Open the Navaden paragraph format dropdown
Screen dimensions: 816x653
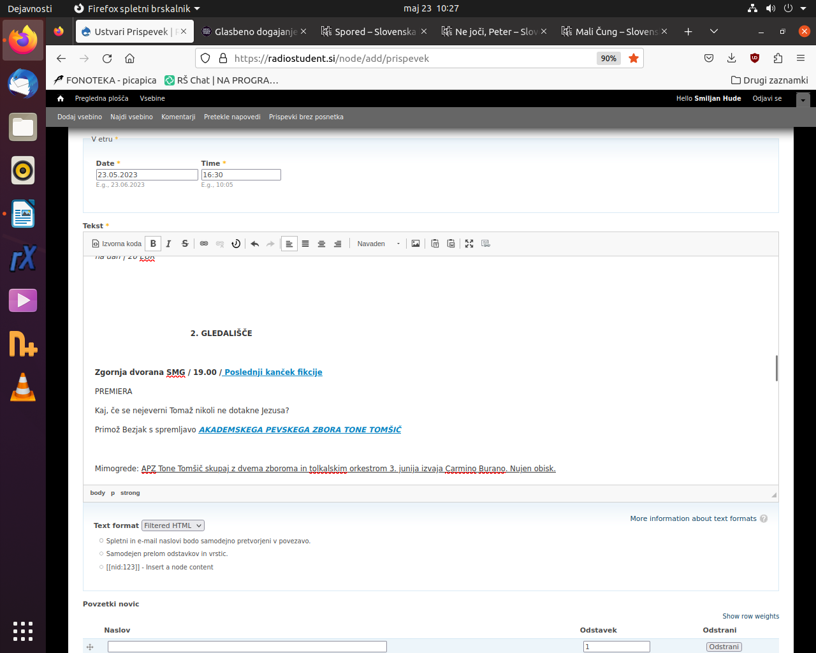point(379,244)
